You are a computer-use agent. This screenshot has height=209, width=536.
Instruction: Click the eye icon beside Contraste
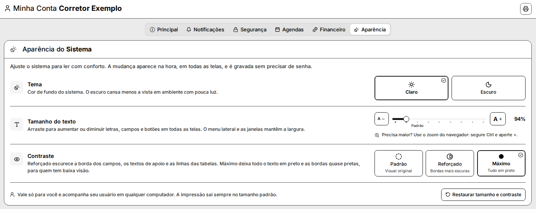[x=17, y=159]
